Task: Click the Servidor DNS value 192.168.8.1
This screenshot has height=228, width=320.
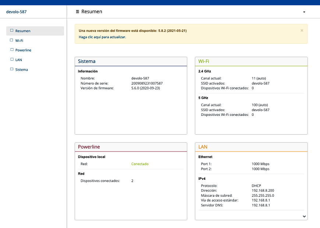Action: pos(261,205)
